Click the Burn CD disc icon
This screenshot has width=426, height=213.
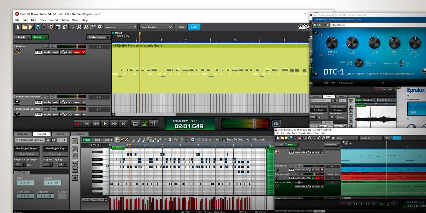51,27
